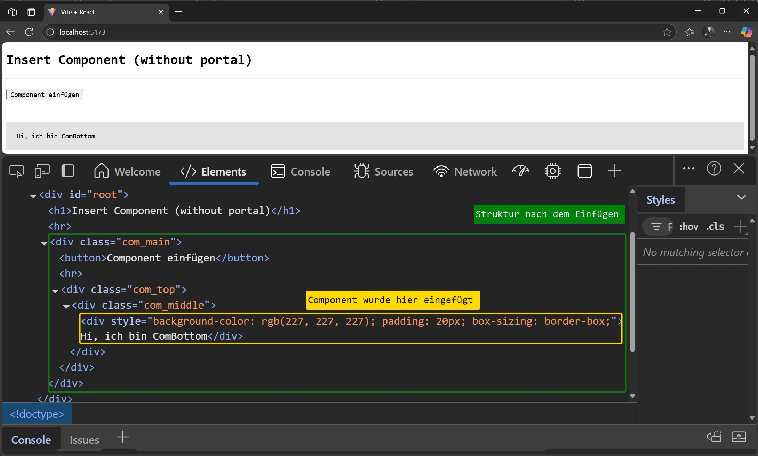The width and height of the screenshot is (758, 456).
Task: View site information icon in address bar
Action: 50,32
